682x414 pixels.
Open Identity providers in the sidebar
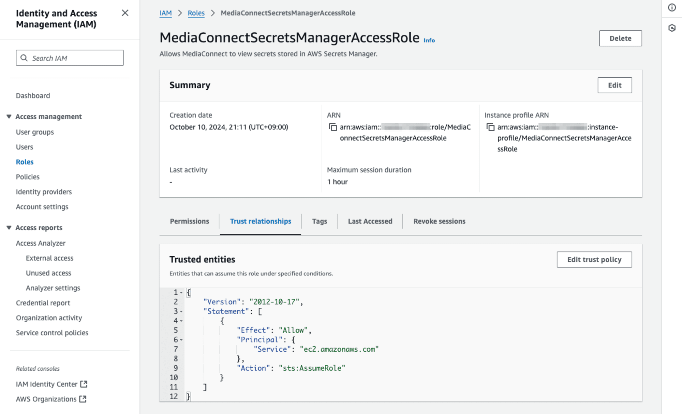point(44,192)
